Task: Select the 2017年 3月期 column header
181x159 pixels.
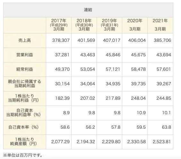Action: click(59, 25)
